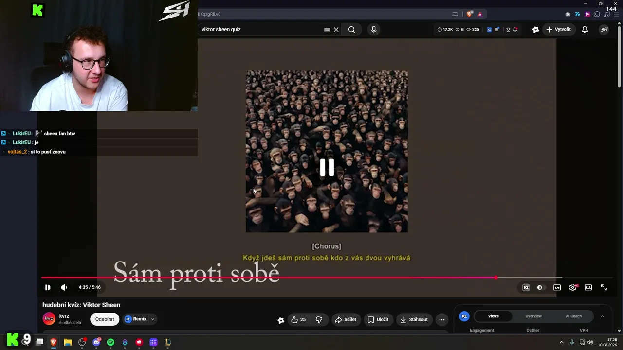Screen dimensions: 623x350
Task: Subscribe with the Odebírat button
Action: click(x=105, y=319)
